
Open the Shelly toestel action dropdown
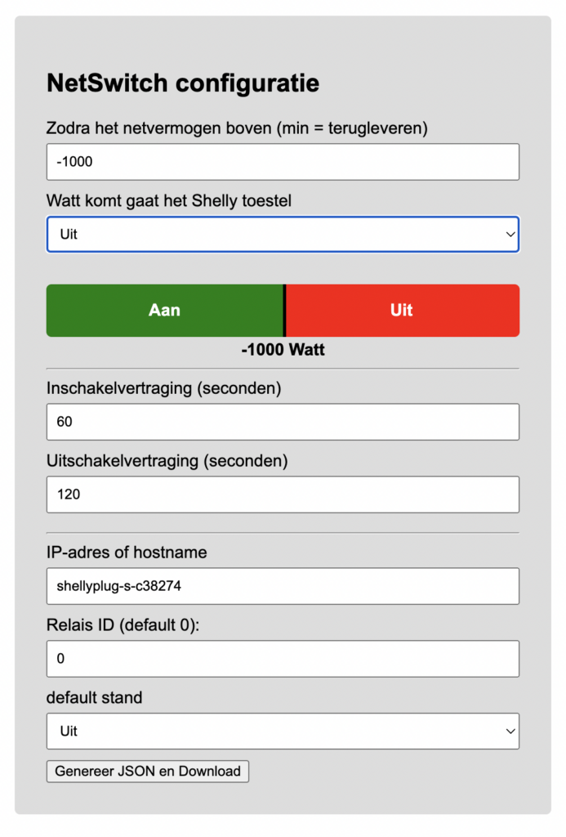(283, 235)
